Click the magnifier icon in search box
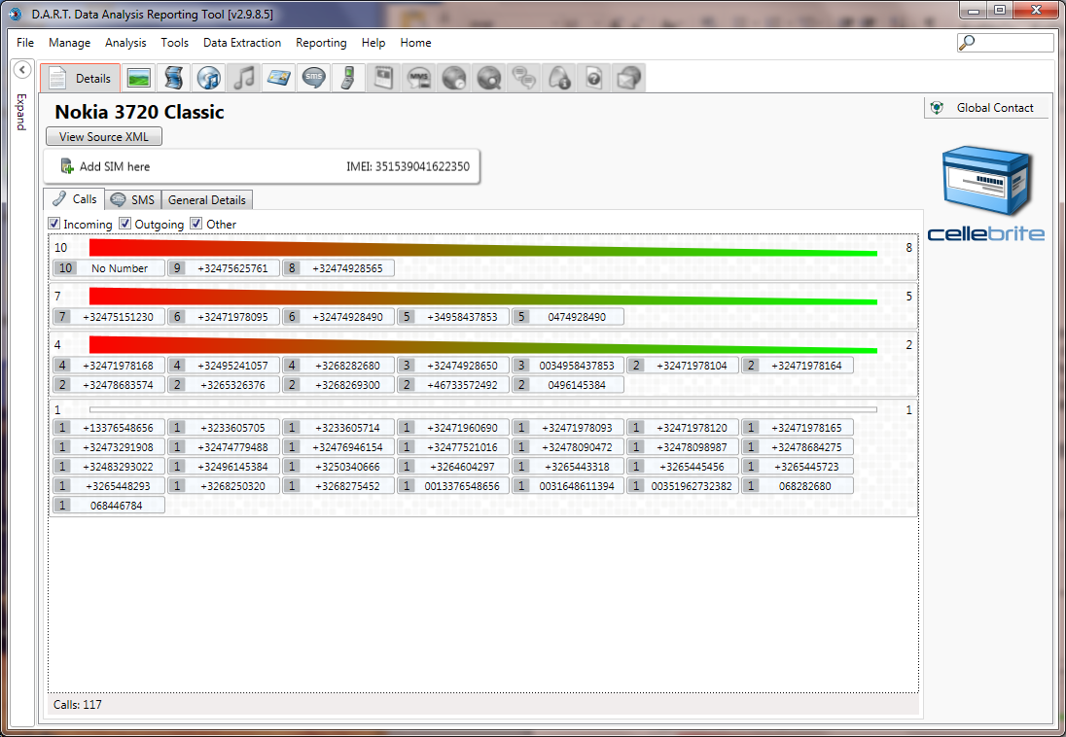This screenshot has height=737, width=1066. 966,43
